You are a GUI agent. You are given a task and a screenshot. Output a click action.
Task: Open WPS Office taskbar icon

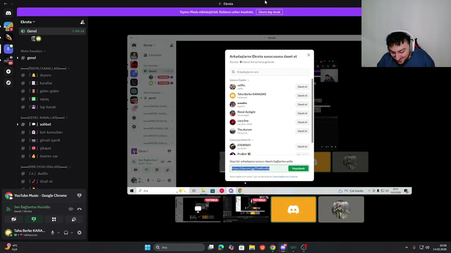click(x=262, y=247)
